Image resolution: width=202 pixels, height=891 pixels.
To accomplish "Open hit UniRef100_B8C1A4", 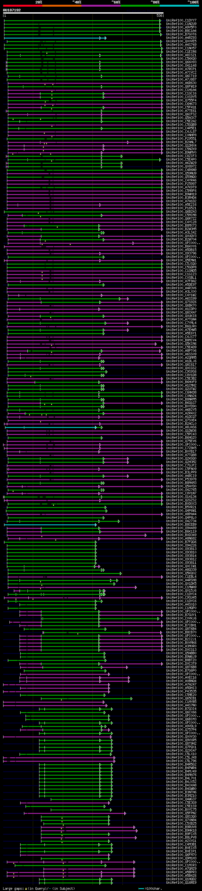I will (181, 31).
